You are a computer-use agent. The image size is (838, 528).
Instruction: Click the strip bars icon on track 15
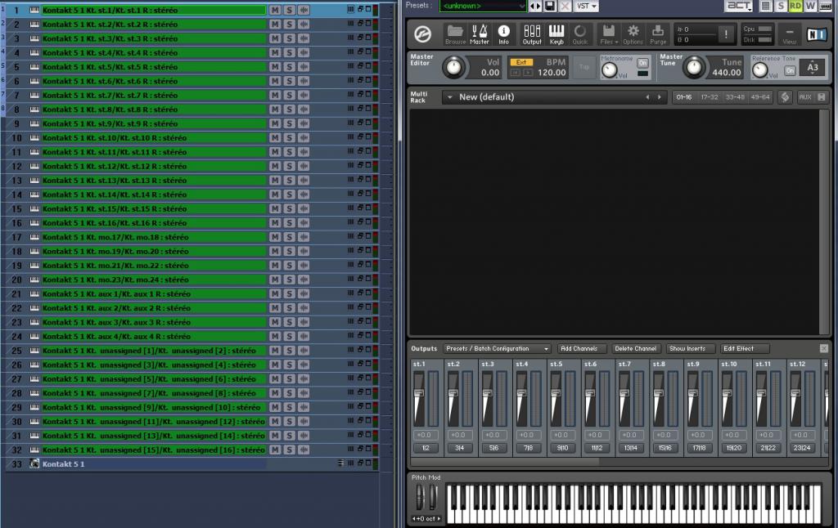[x=350, y=208]
